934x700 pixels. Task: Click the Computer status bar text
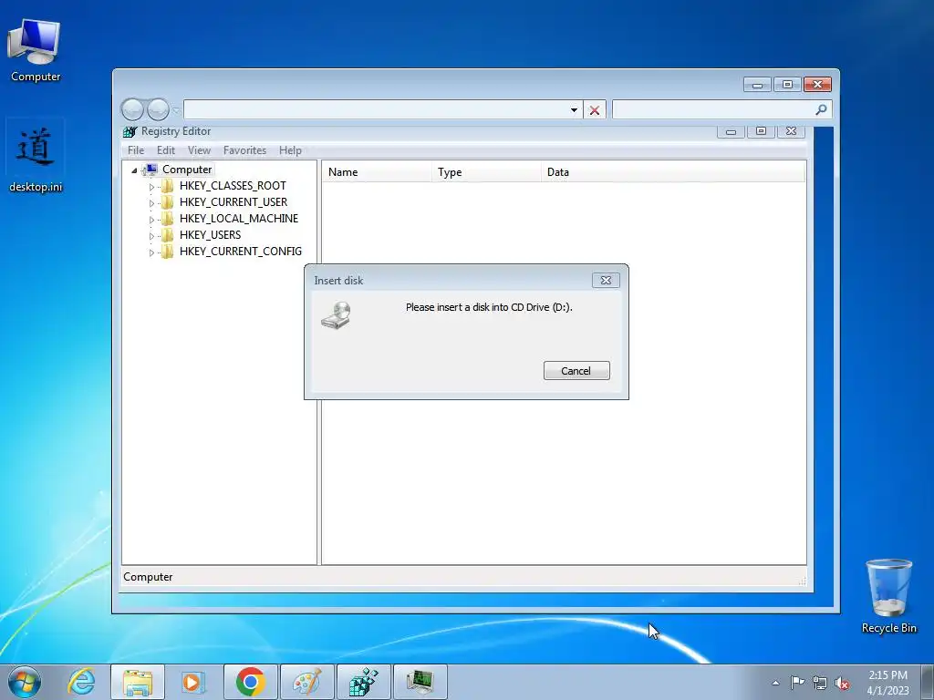tap(148, 577)
